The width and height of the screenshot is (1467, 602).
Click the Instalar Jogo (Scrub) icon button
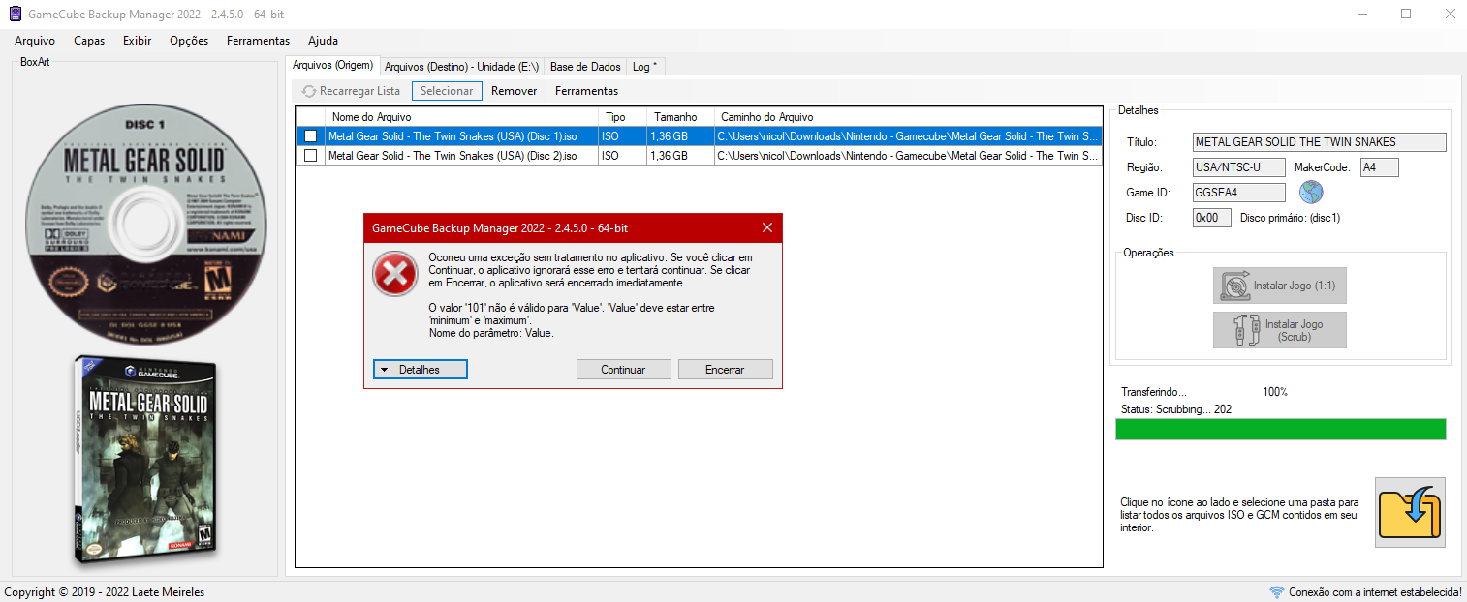coord(1280,330)
